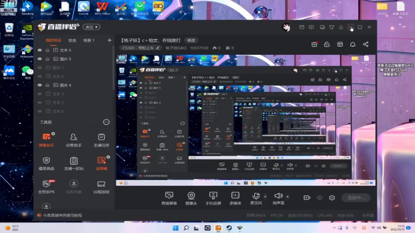Switch to the 双击 scene tab
The image size is (415, 233).
pyautogui.click(x=72, y=40)
